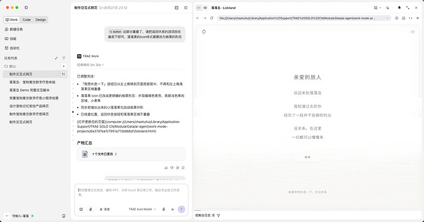The image size is (424, 222).
Task: Go back in the preview browser
Action: (x=198, y=18)
